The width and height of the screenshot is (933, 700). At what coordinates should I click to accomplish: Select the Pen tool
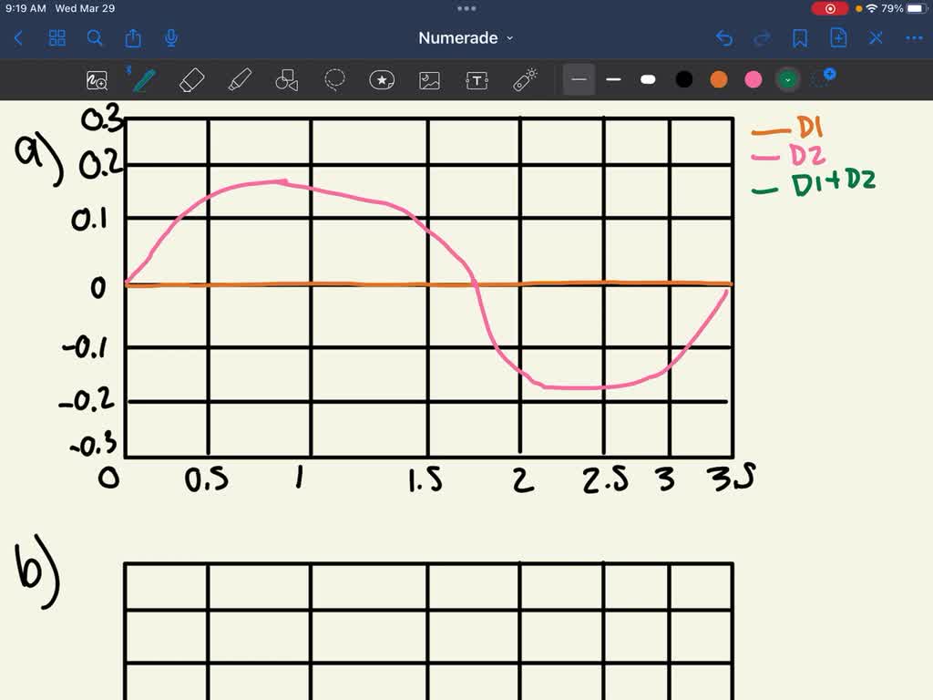[x=142, y=80]
